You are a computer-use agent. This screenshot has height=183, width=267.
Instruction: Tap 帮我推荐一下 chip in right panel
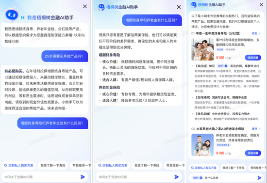click(258, 168)
